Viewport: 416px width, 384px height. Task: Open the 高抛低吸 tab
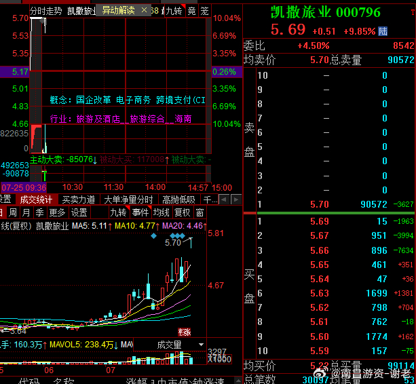pyautogui.click(x=178, y=199)
